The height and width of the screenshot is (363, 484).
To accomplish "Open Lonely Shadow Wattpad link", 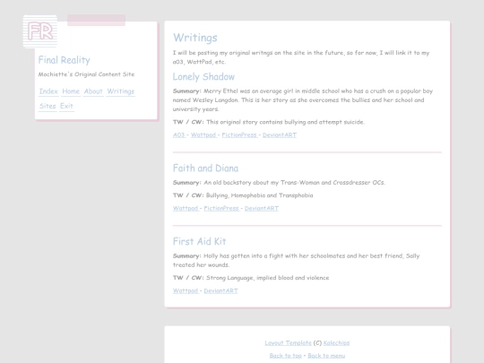I will [x=204, y=134].
